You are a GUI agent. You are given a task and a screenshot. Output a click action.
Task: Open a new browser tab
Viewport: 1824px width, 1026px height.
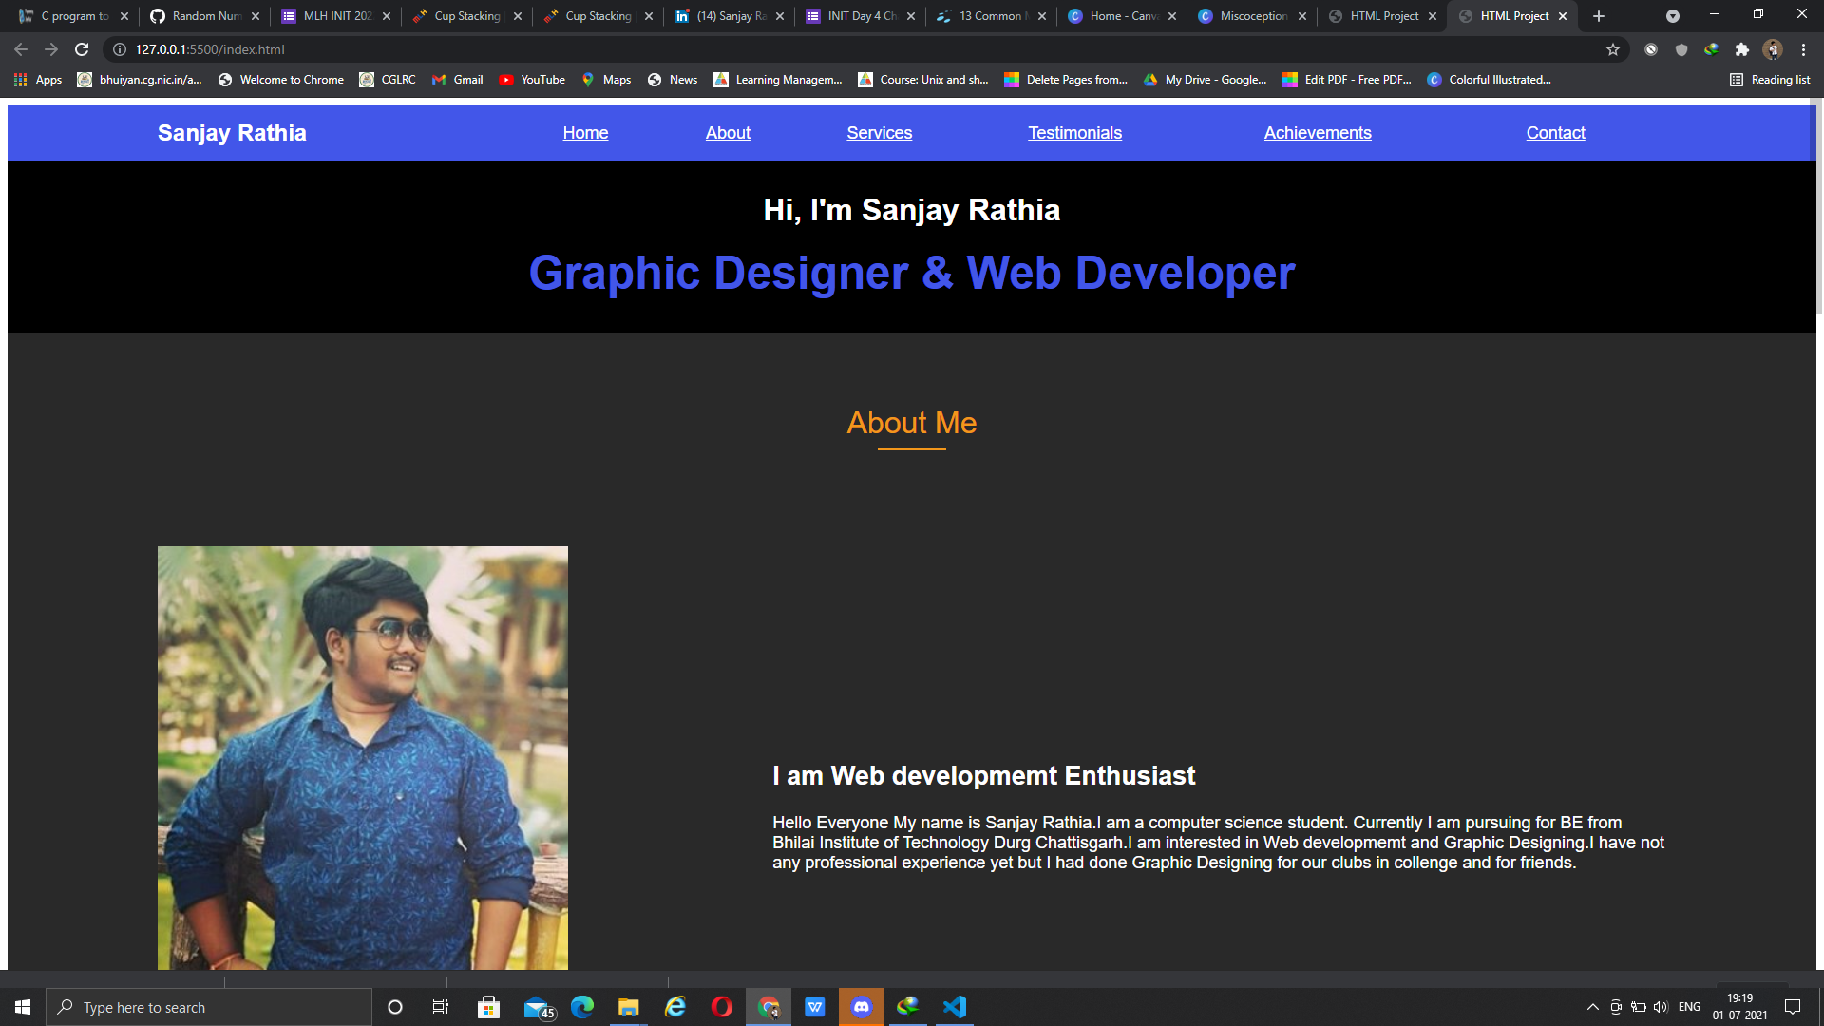coord(1599,16)
